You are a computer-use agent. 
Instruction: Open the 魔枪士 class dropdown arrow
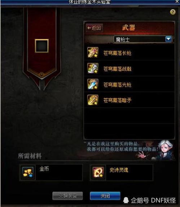point(168,39)
